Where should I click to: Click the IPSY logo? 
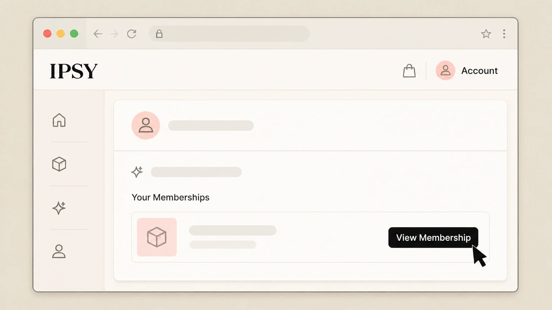point(74,71)
